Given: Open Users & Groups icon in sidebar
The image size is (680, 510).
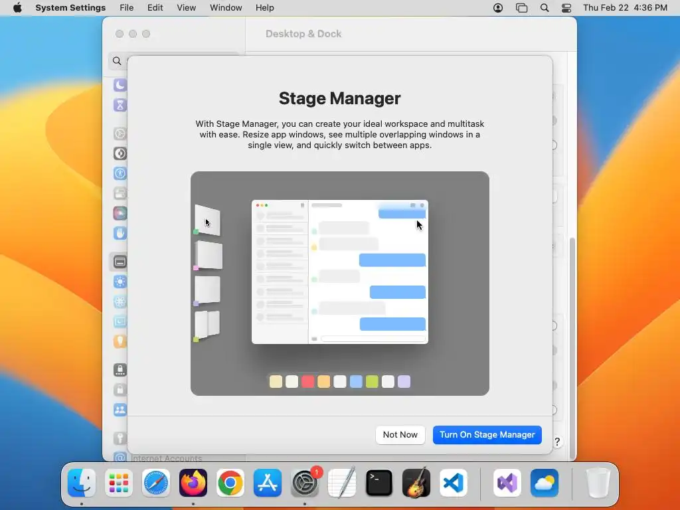Looking at the screenshot, I should click(x=120, y=410).
